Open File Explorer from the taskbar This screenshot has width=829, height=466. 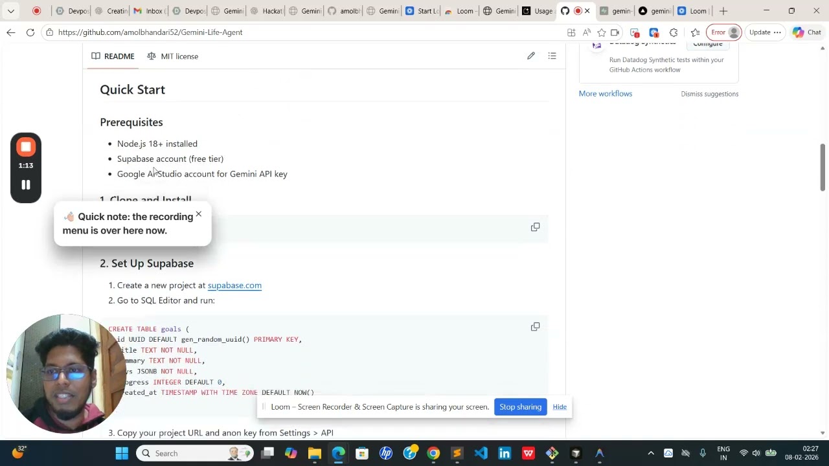pyautogui.click(x=314, y=454)
